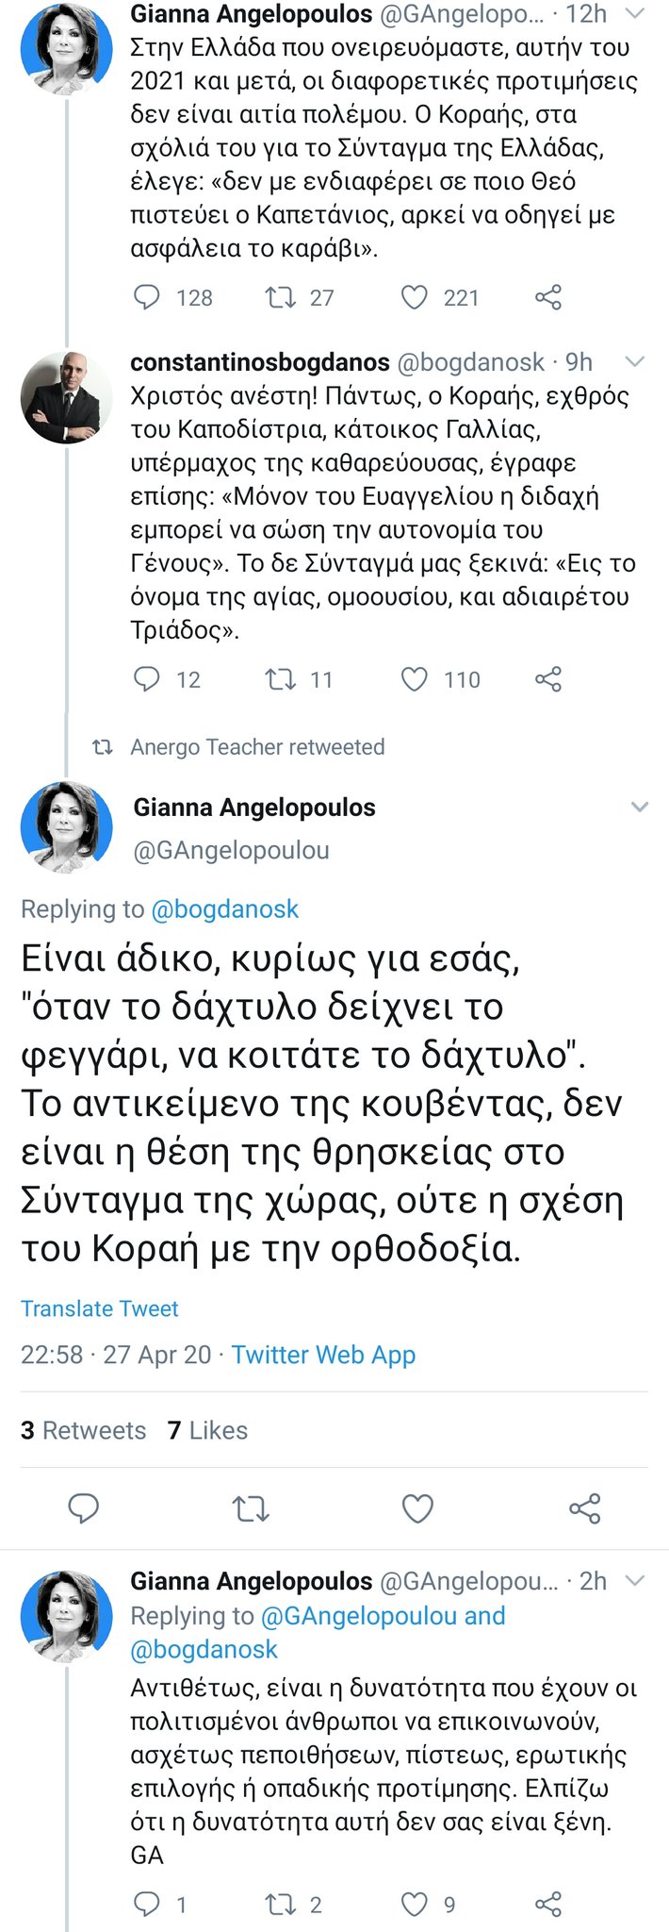
Task: Click the Translate Tweet link
Action: [100, 1308]
